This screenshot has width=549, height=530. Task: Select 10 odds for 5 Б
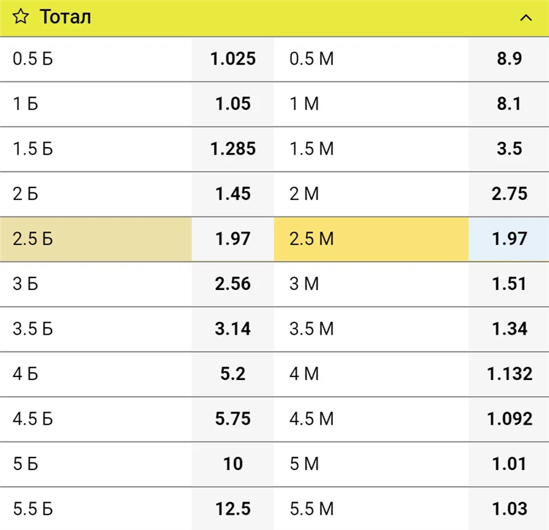click(x=233, y=464)
